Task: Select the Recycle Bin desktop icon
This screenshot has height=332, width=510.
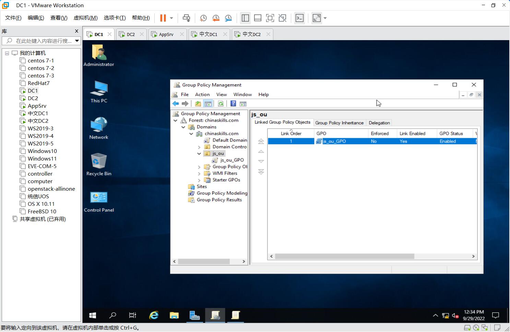Action: click(99, 164)
